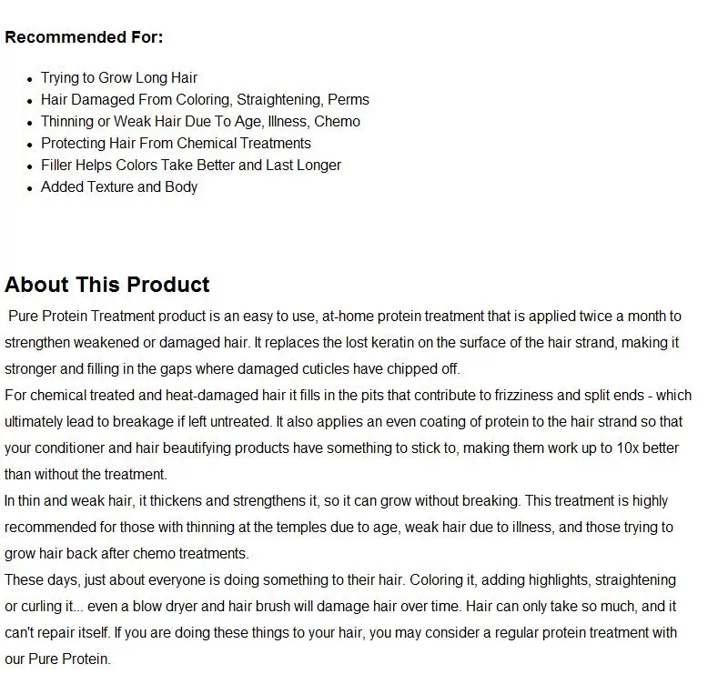Click 'Hair Damaged From Coloring, Straightening, Perms' item

[x=205, y=99]
